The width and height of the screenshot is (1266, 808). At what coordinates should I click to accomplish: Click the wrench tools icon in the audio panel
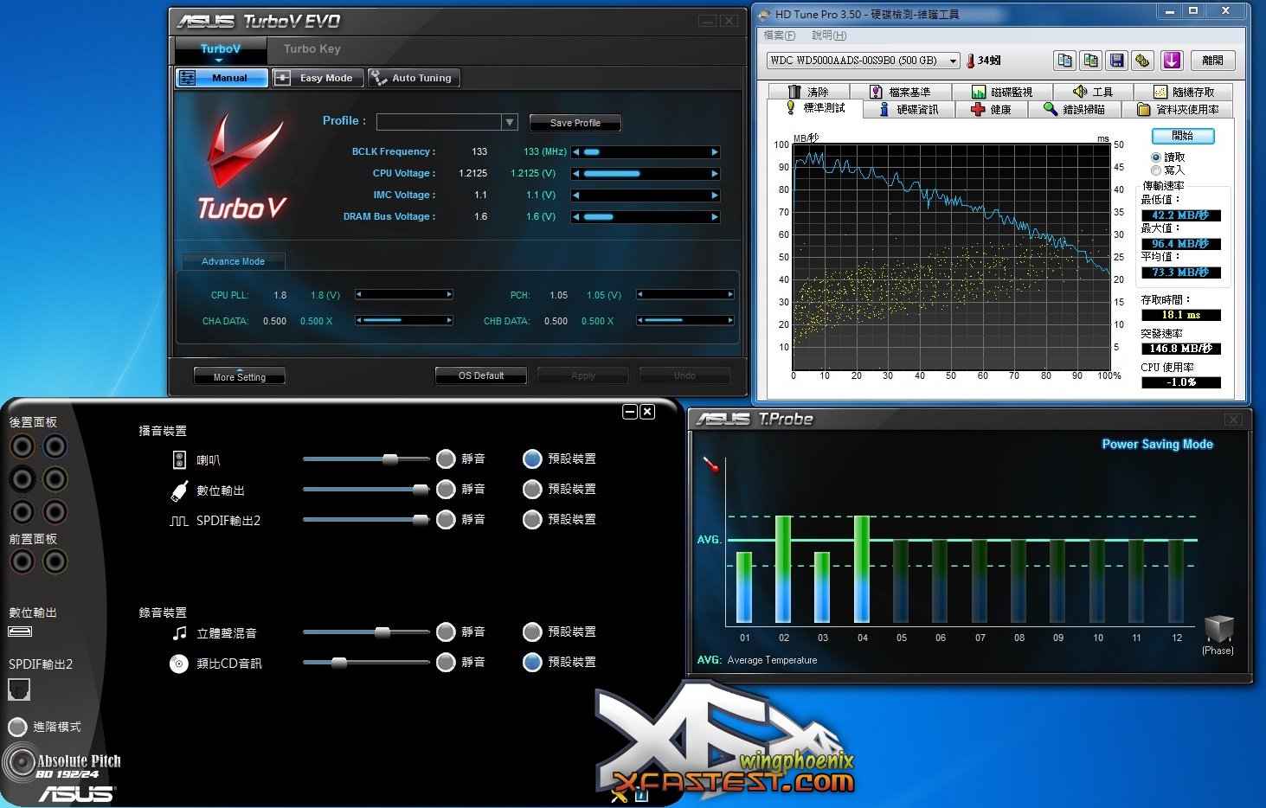(620, 794)
